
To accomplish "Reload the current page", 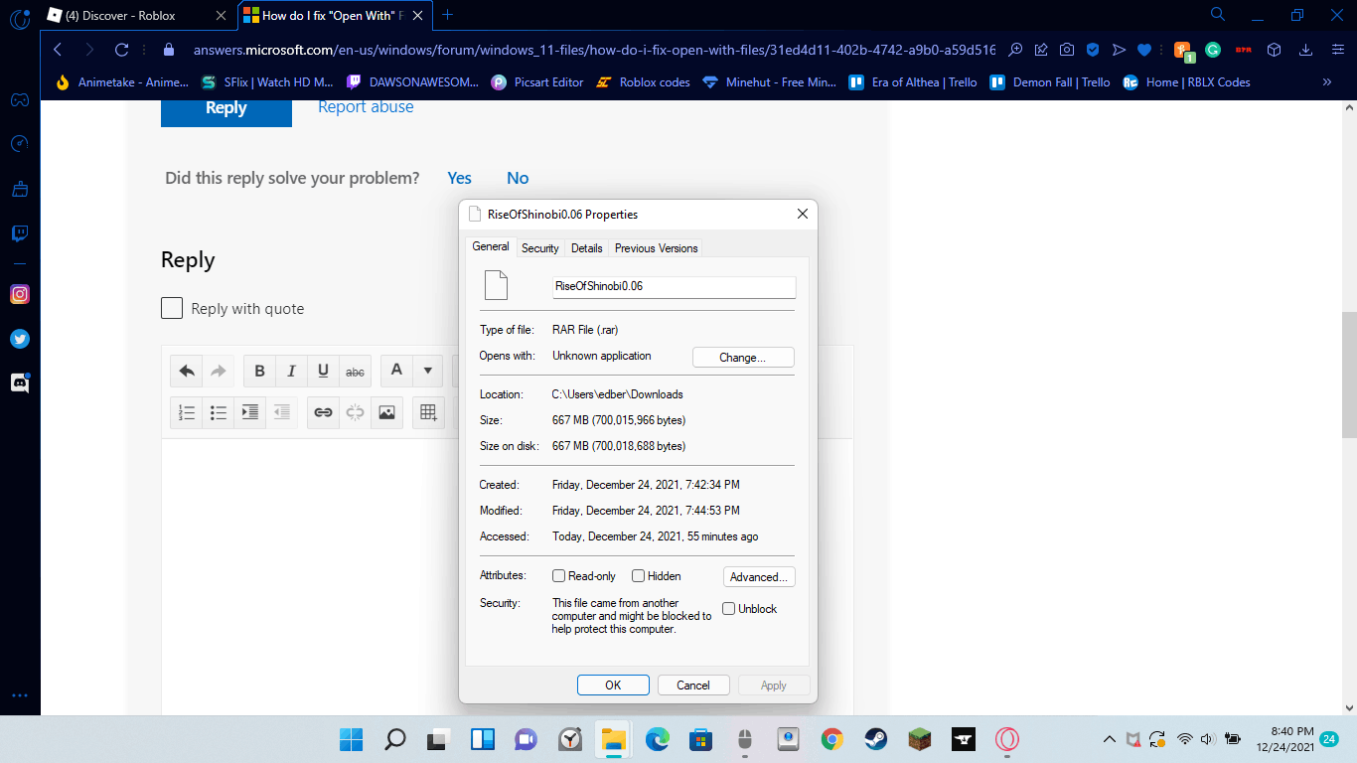I will pos(122,50).
